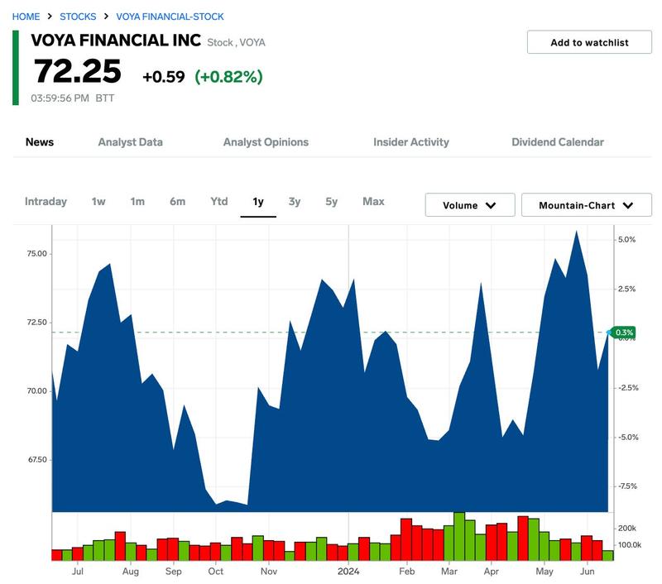Click the -7.5% percent axis label
Viewport: 662px width, 584px height.
627,486
